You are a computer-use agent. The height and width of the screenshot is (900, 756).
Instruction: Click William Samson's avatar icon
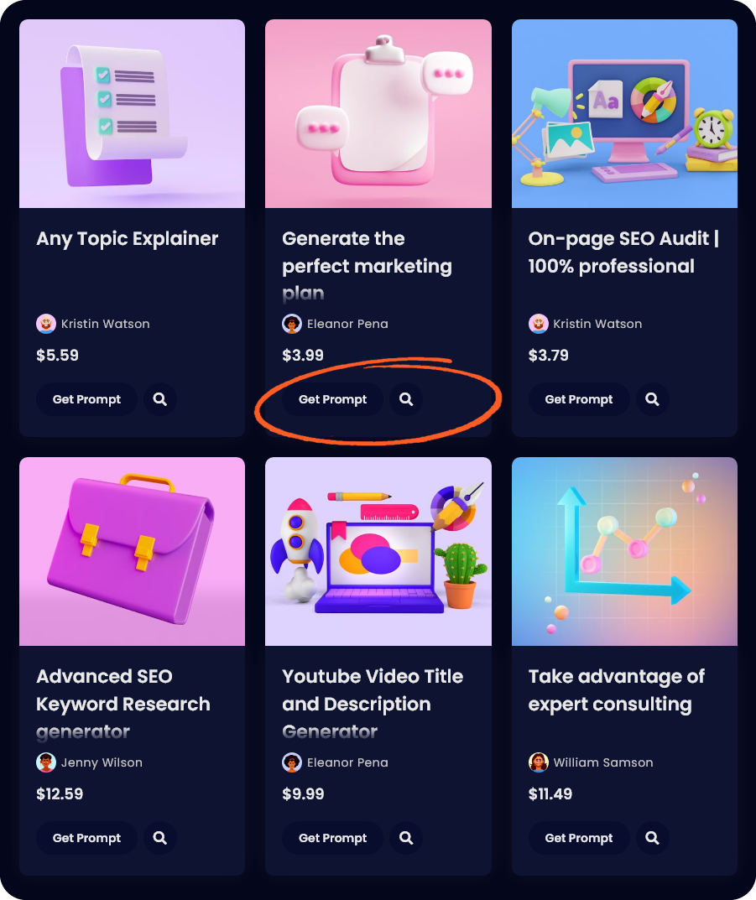click(539, 762)
